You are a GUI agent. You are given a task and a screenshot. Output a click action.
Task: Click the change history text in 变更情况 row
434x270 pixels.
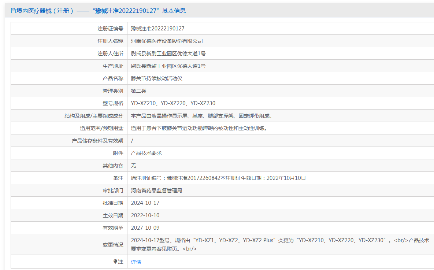pyautogui.click(x=280, y=244)
